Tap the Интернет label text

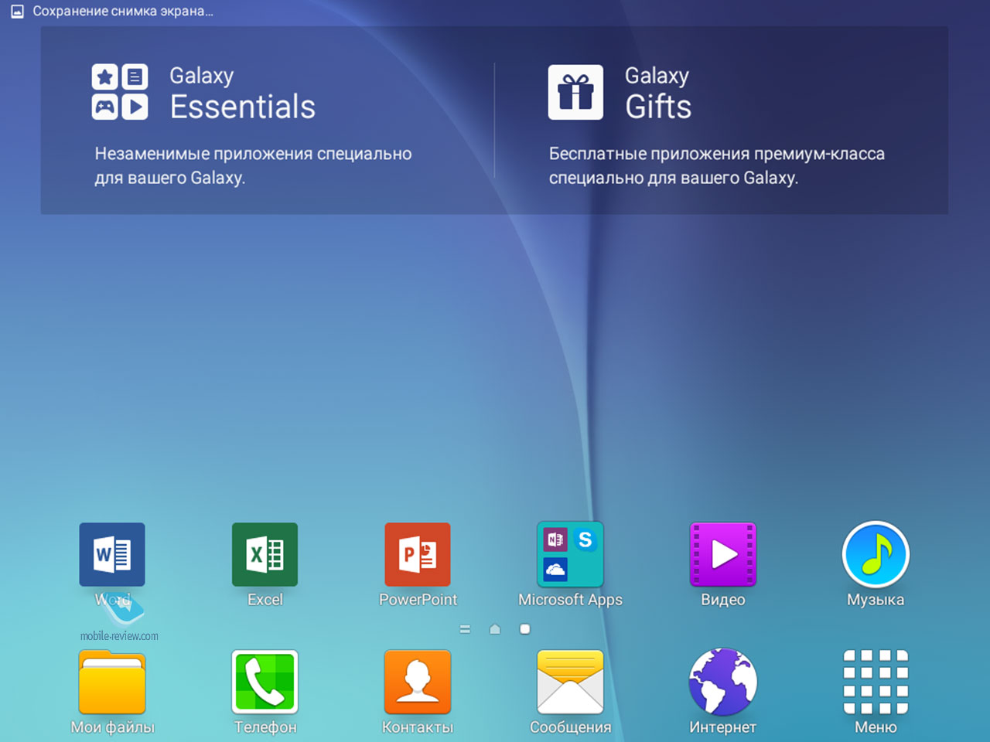(723, 727)
